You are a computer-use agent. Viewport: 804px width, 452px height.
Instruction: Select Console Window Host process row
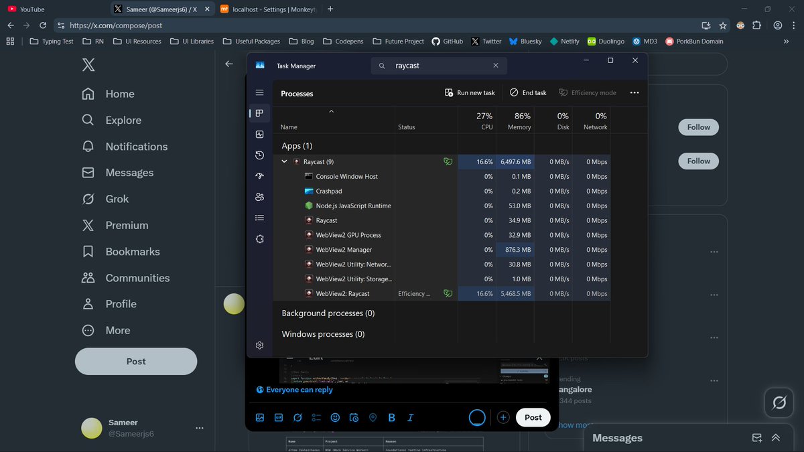click(x=442, y=176)
